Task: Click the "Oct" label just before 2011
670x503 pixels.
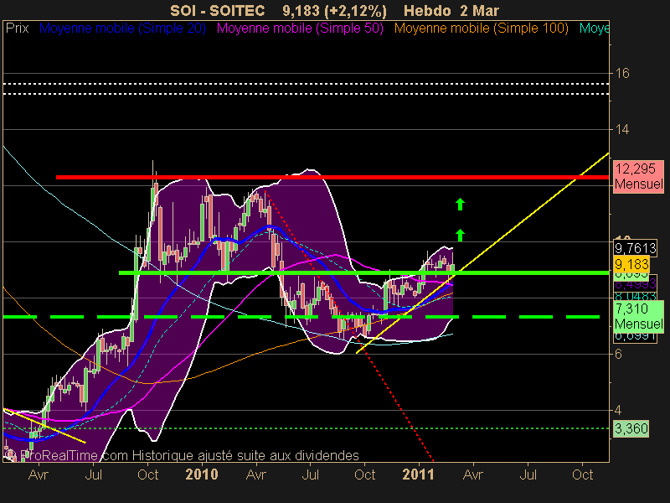Action: (364, 474)
